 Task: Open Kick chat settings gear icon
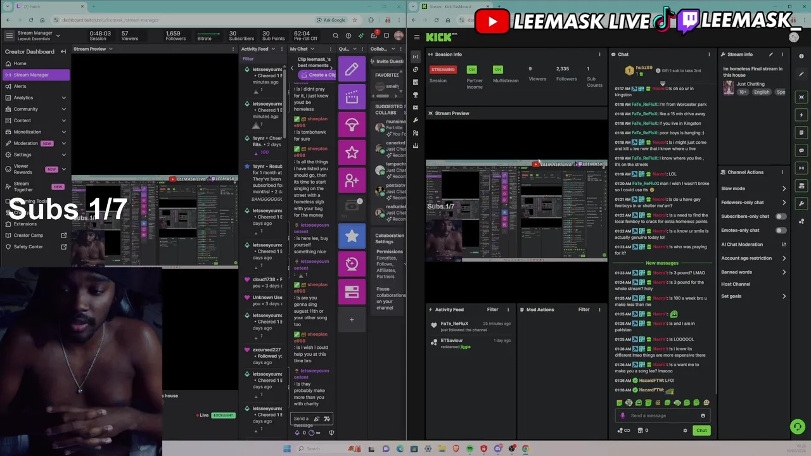click(x=685, y=431)
